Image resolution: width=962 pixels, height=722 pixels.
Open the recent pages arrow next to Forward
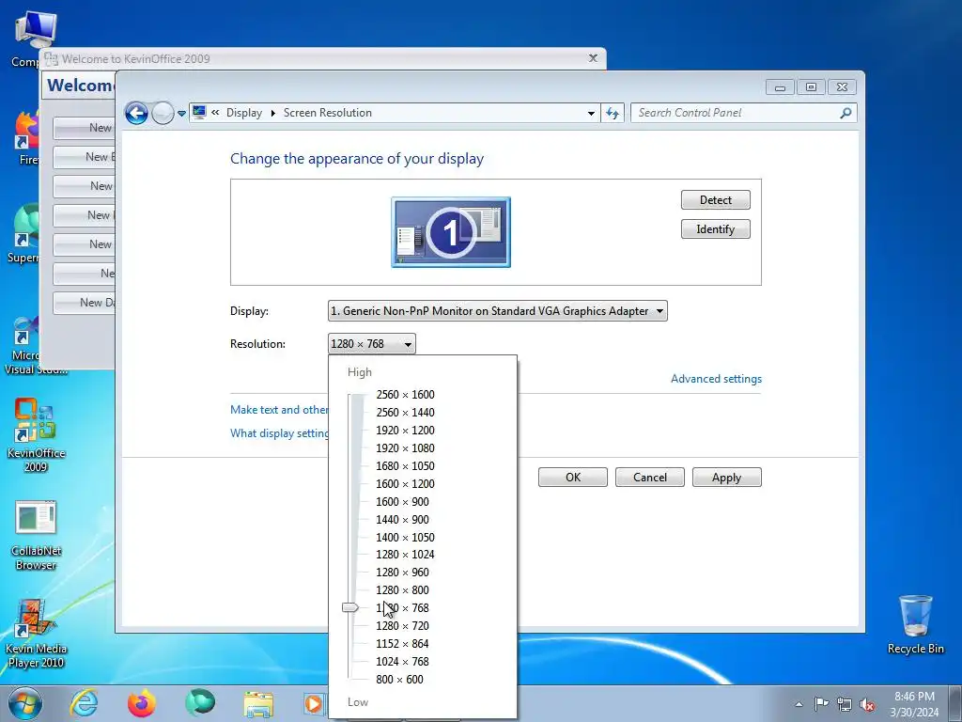181,114
